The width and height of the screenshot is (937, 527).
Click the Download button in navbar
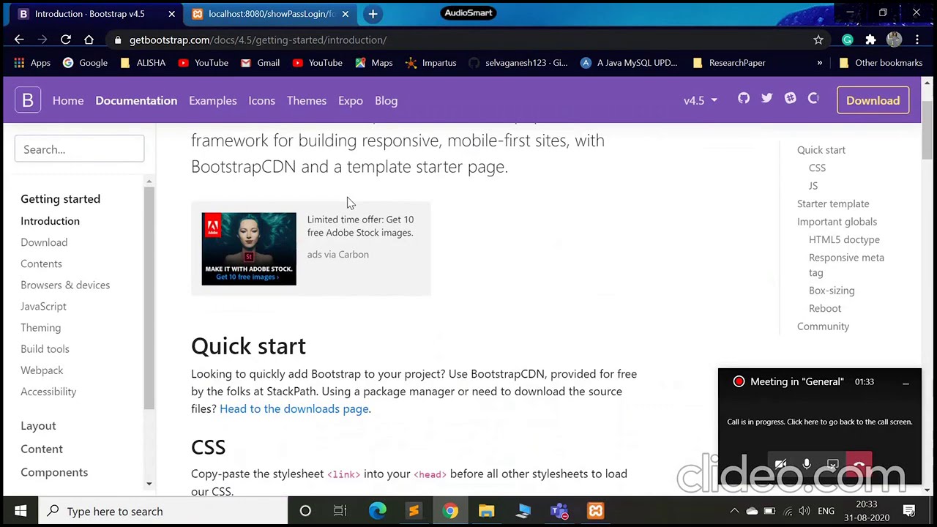pyautogui.click(x=873, y=100)
